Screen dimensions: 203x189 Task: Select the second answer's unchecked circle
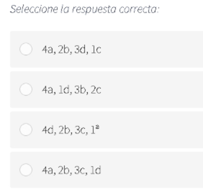26,89
